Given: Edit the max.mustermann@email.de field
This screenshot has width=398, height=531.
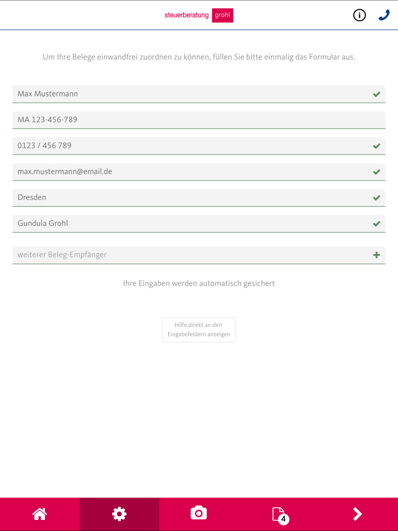Looking at the screenshot, I should [199, 172].
